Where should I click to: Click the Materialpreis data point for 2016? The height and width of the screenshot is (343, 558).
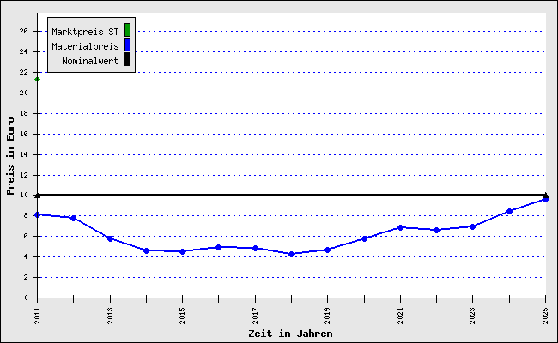219,247
